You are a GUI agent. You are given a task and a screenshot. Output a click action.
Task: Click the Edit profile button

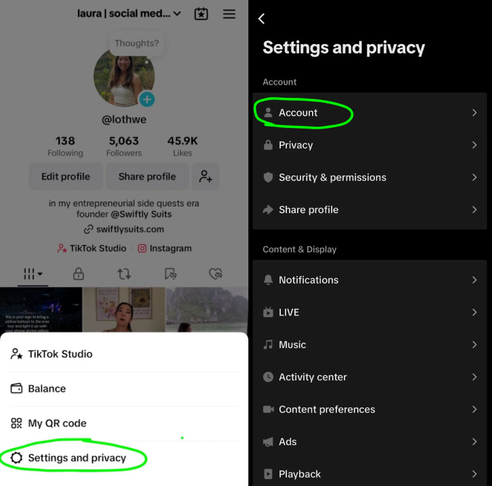pos(66,177)
